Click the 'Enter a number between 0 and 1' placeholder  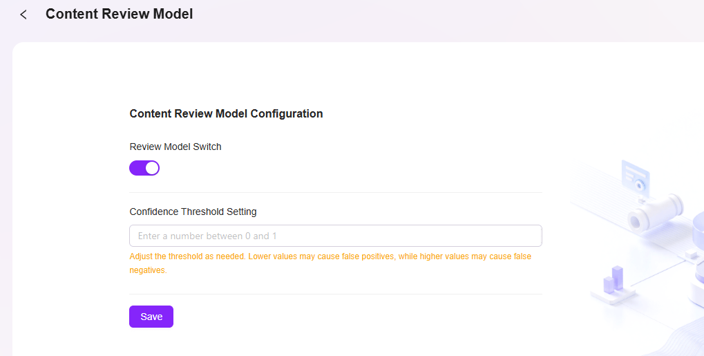click(x=207, y=236)
